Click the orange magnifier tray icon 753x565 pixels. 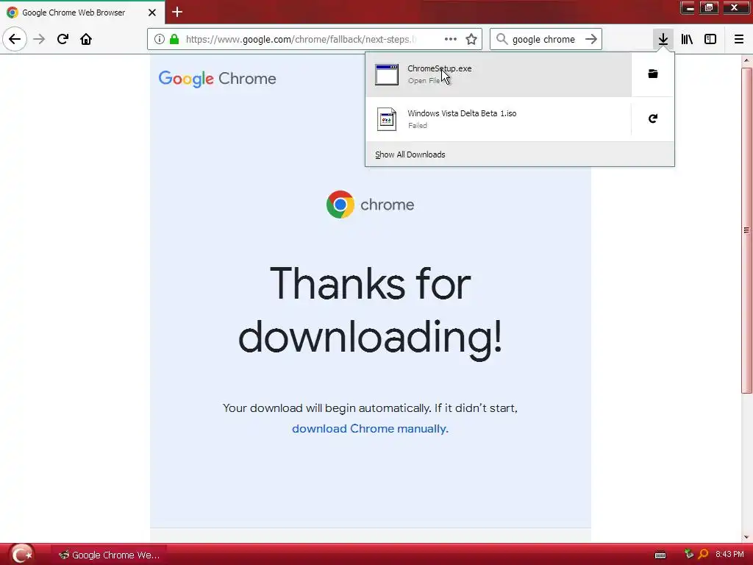click(703, 555)
